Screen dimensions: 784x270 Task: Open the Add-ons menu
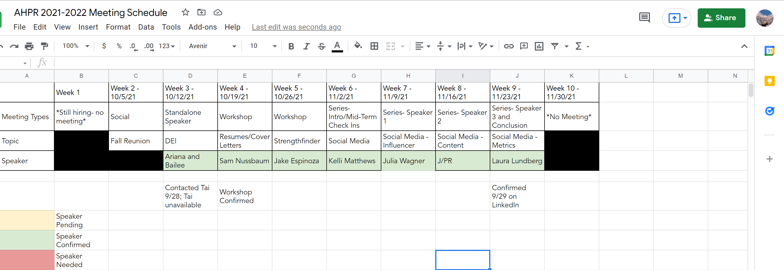[202, 27]
